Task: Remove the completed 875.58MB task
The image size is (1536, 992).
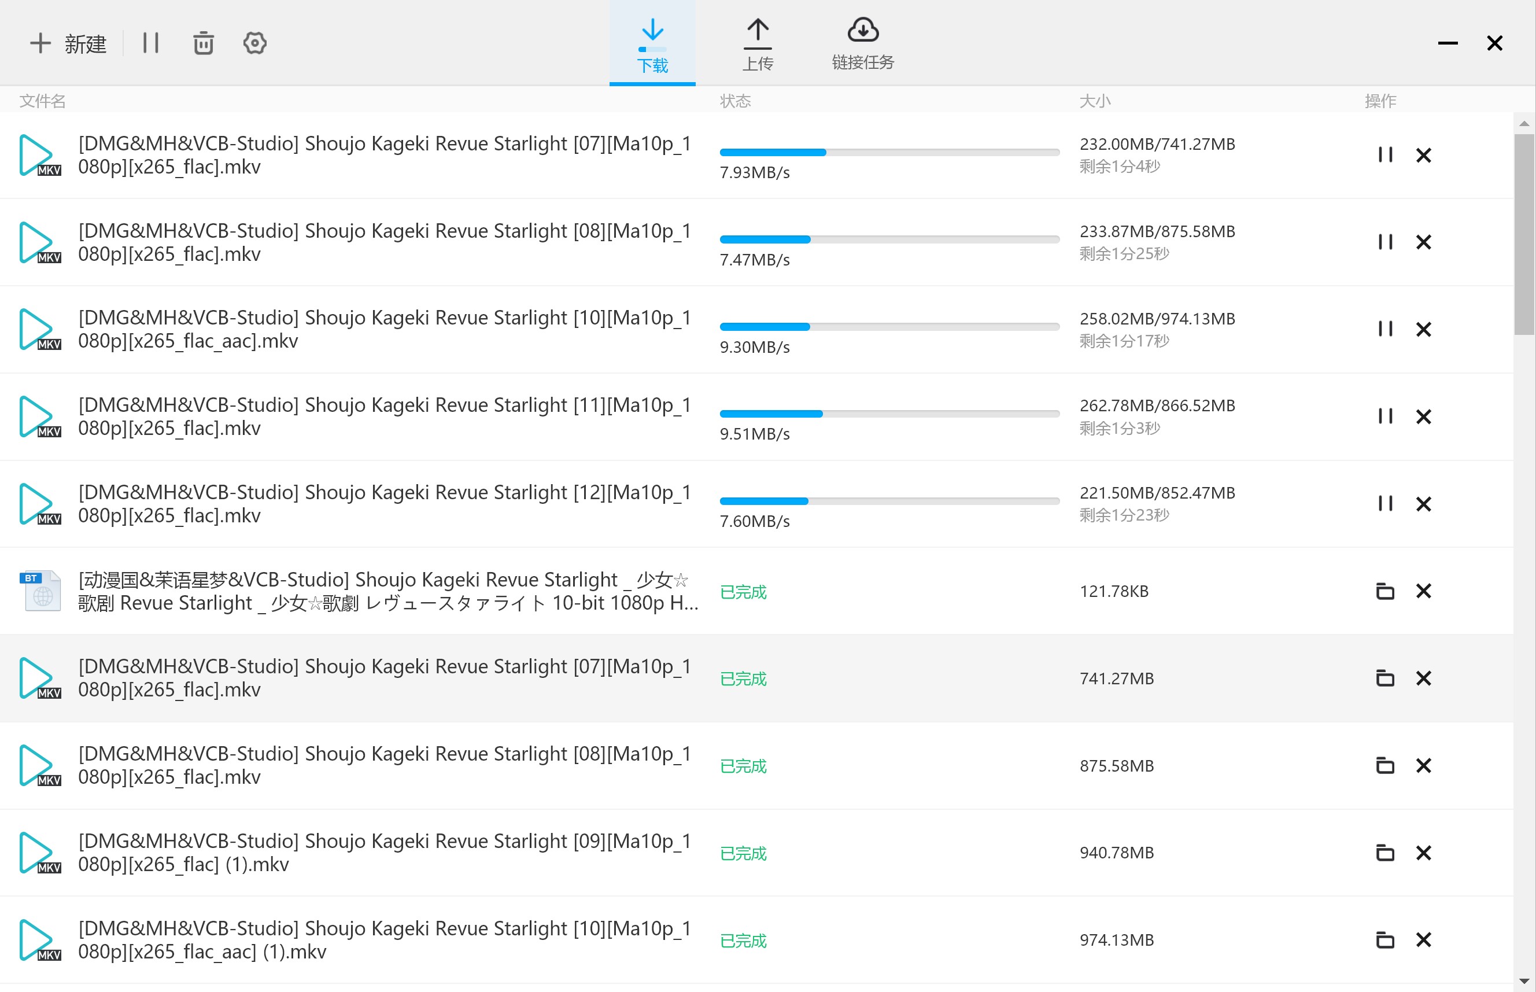Action: tap(1423, 765)
